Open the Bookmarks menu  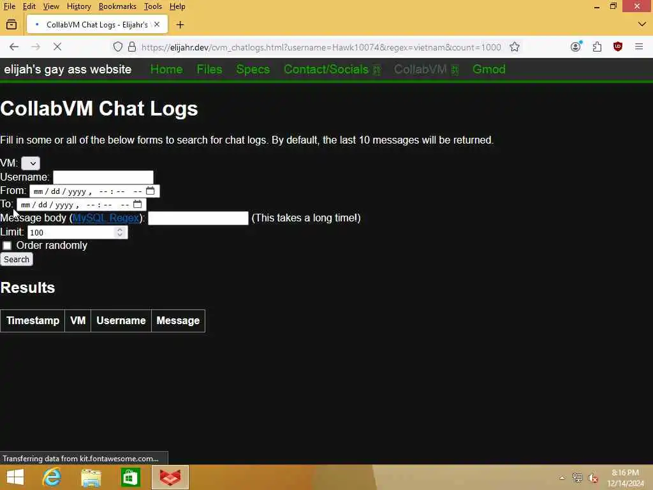tap(117, 6)
